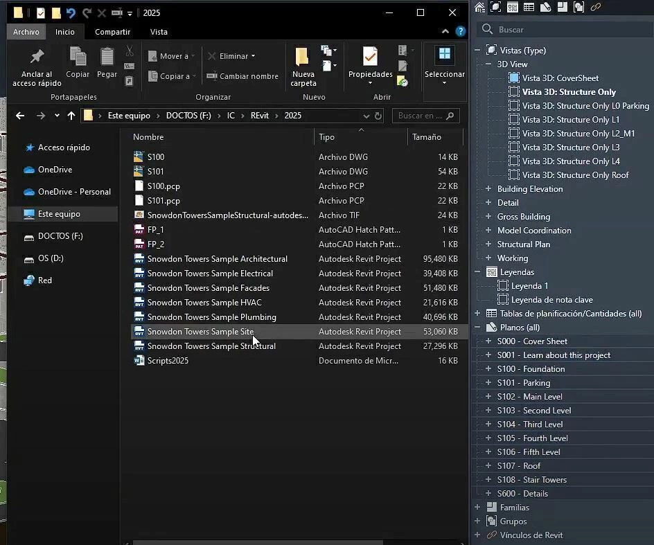The width and height of the screenshot is (654, 545).
Task: Open the Copiar a dropdown
Action: click(173, 76)
